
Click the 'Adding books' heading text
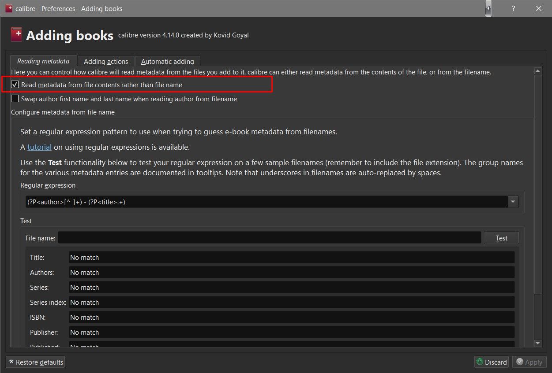click(70, 35)
